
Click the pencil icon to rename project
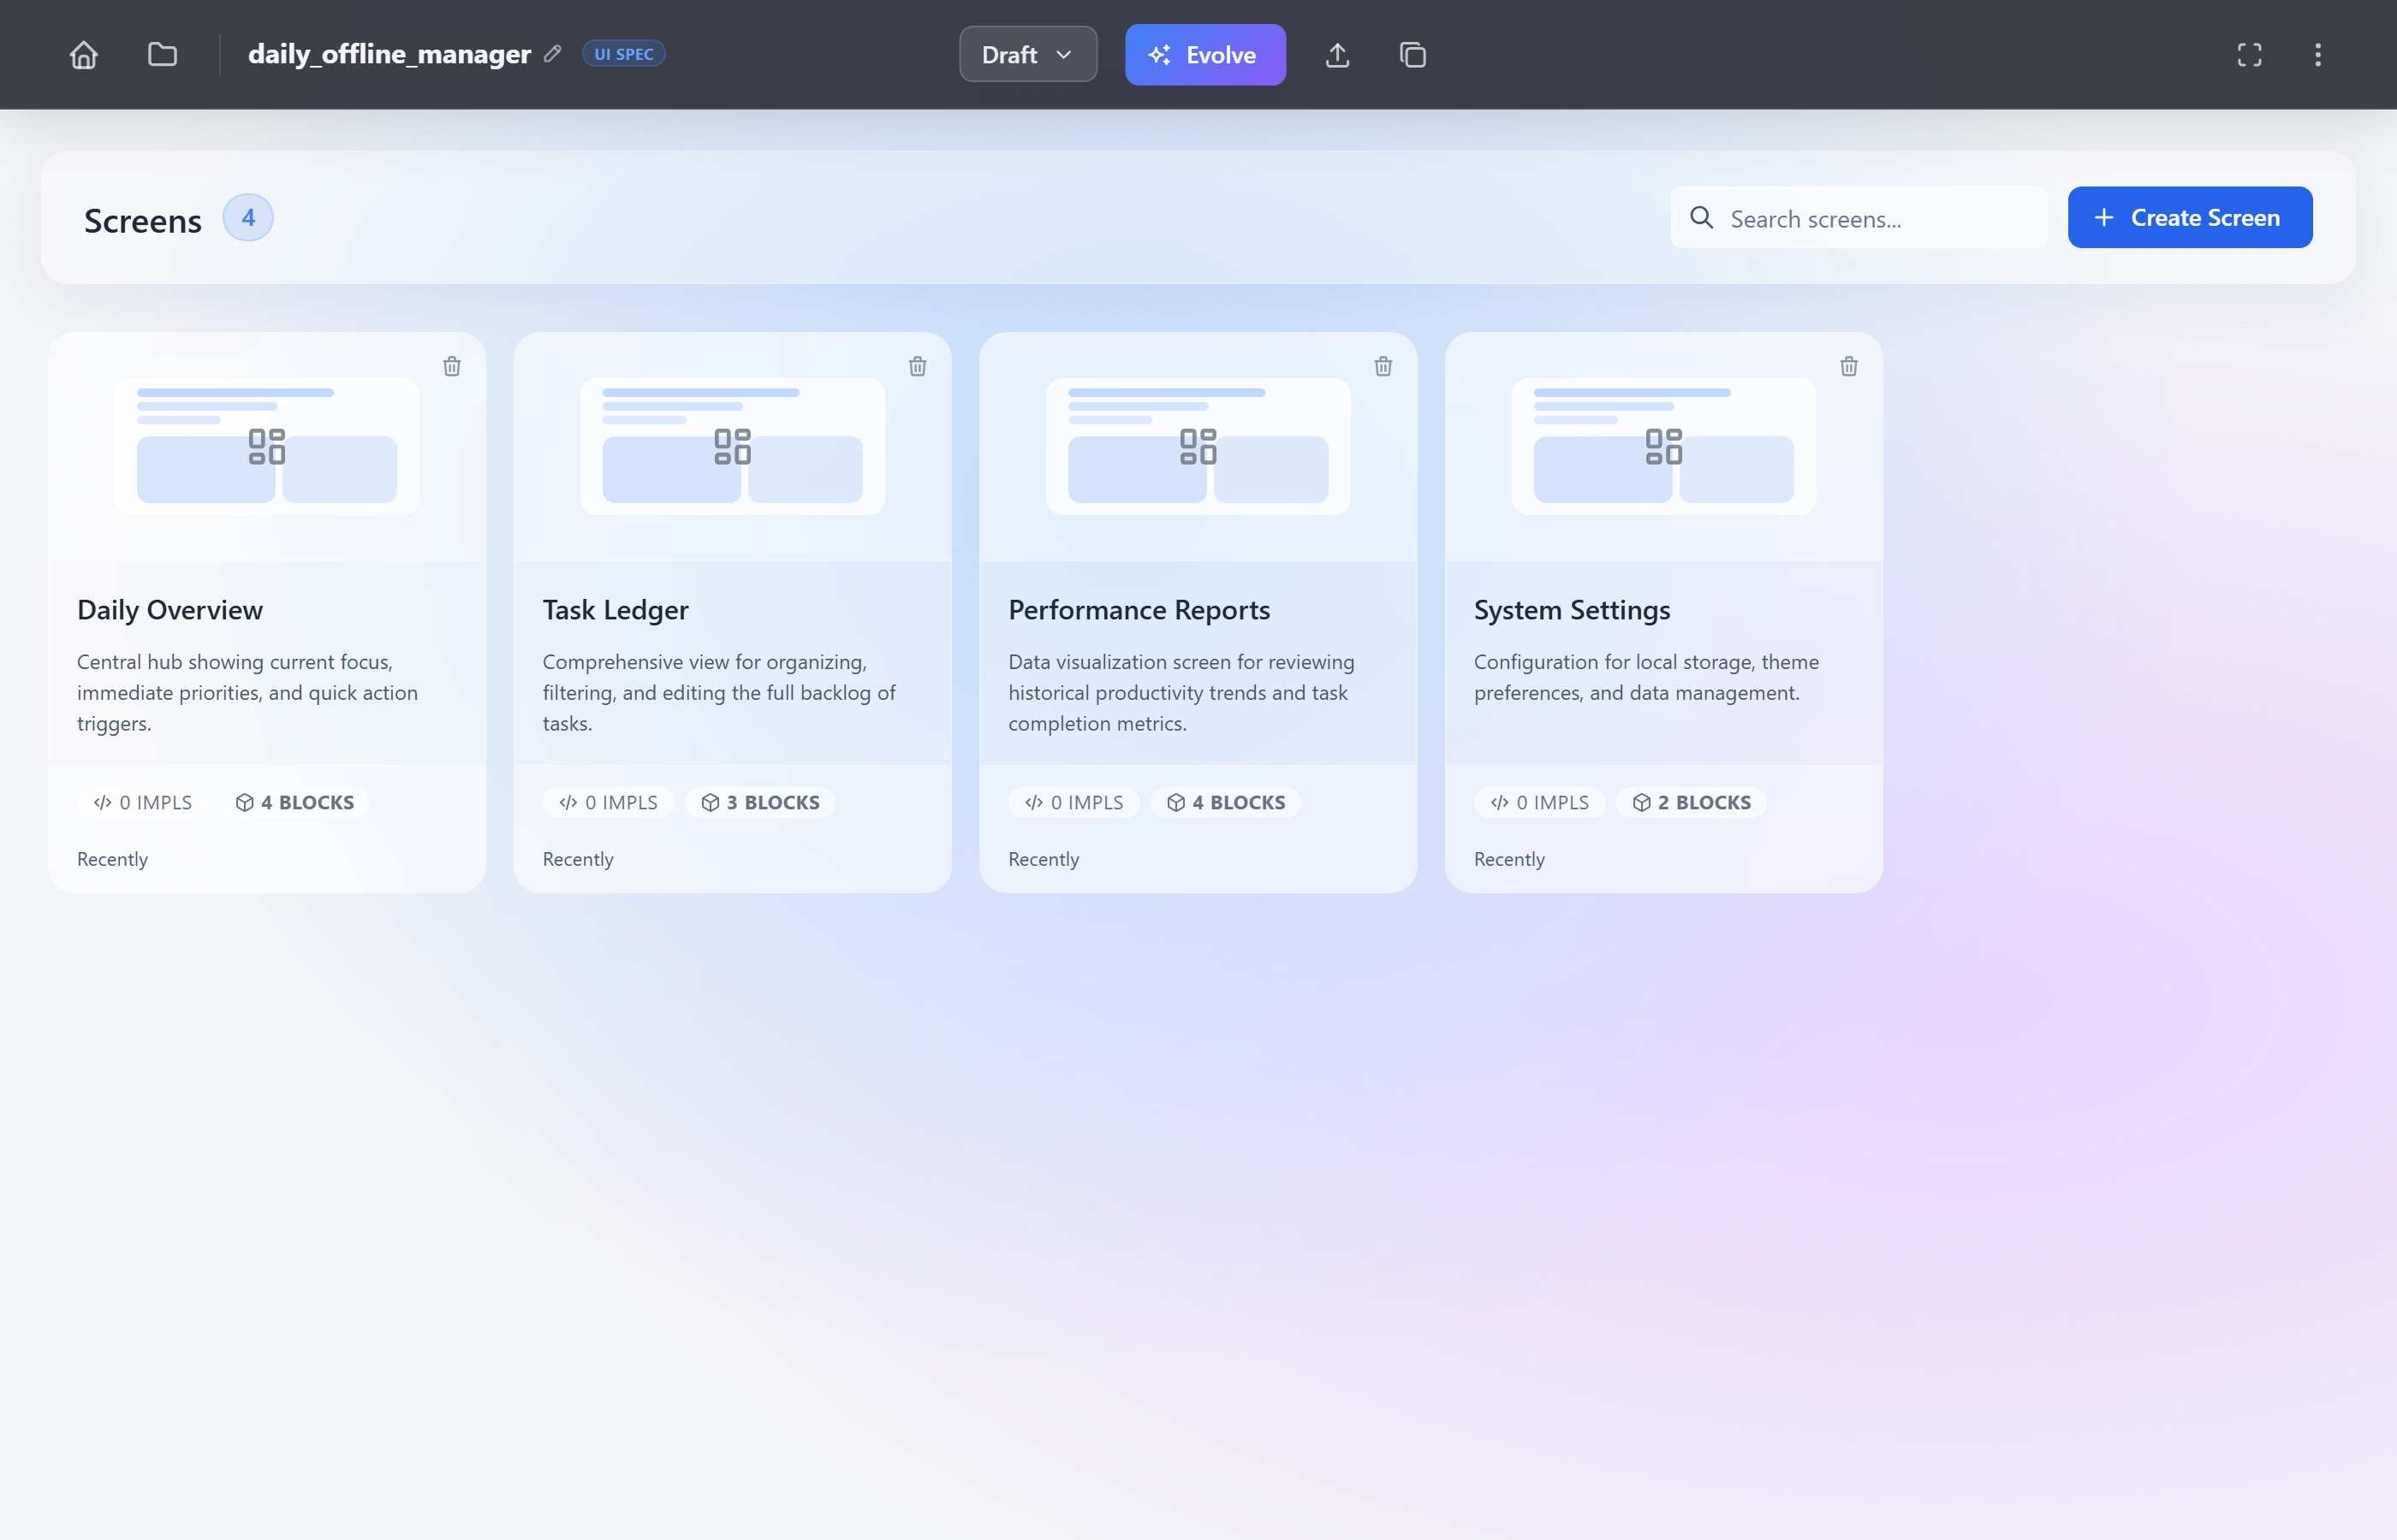click(552, 54)
